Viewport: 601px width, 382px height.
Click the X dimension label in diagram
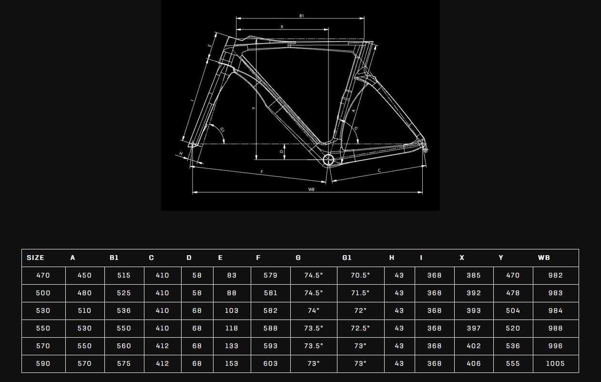[x=282, y=27]
